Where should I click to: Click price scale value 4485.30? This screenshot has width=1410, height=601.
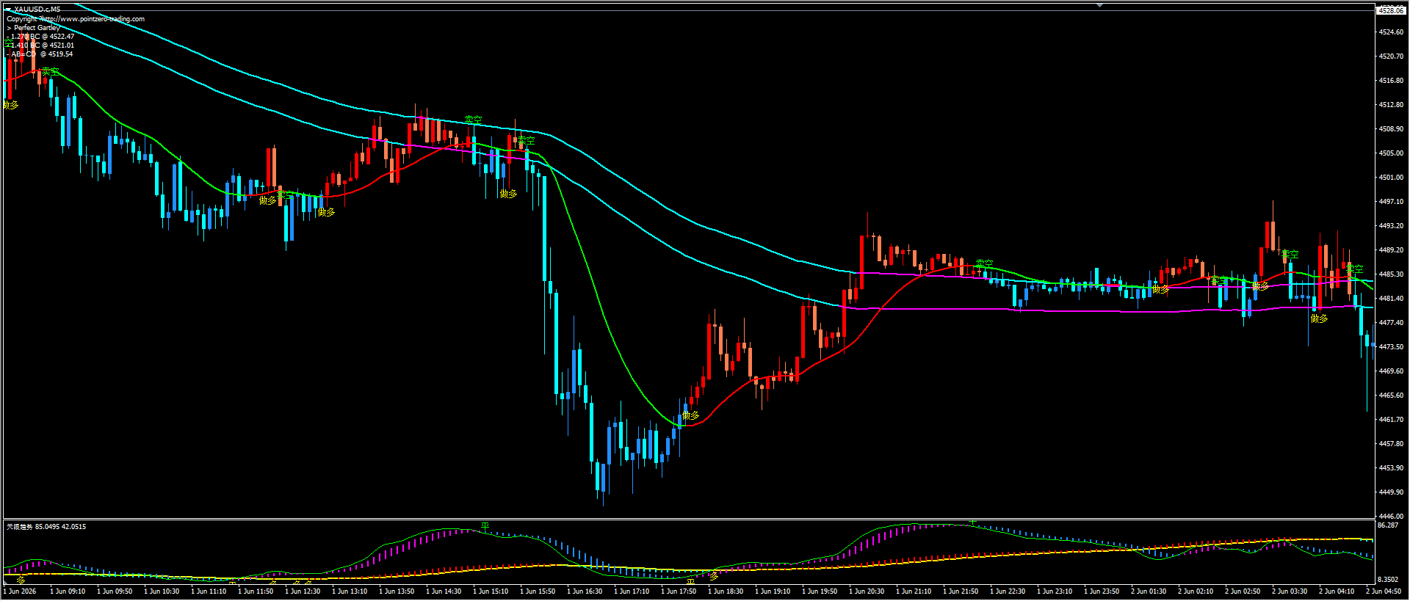point(1391,274)
